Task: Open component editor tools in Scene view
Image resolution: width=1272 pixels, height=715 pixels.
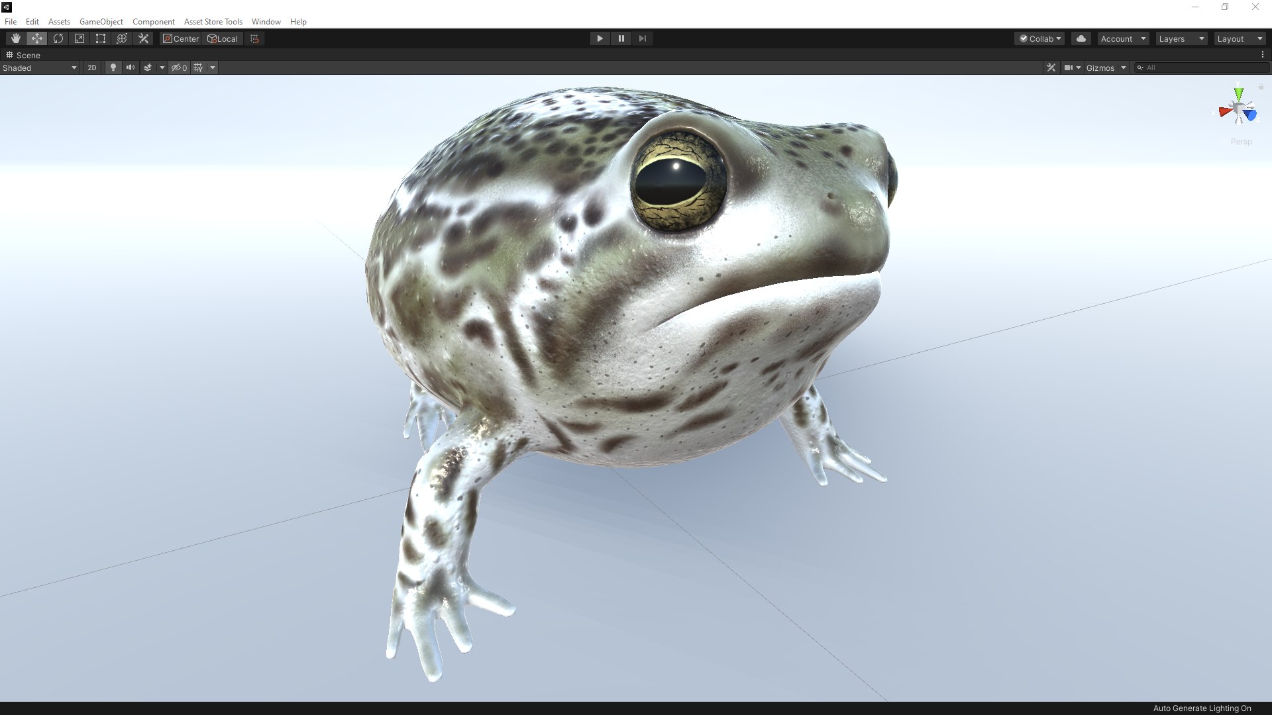Action: pos(1051,68)
